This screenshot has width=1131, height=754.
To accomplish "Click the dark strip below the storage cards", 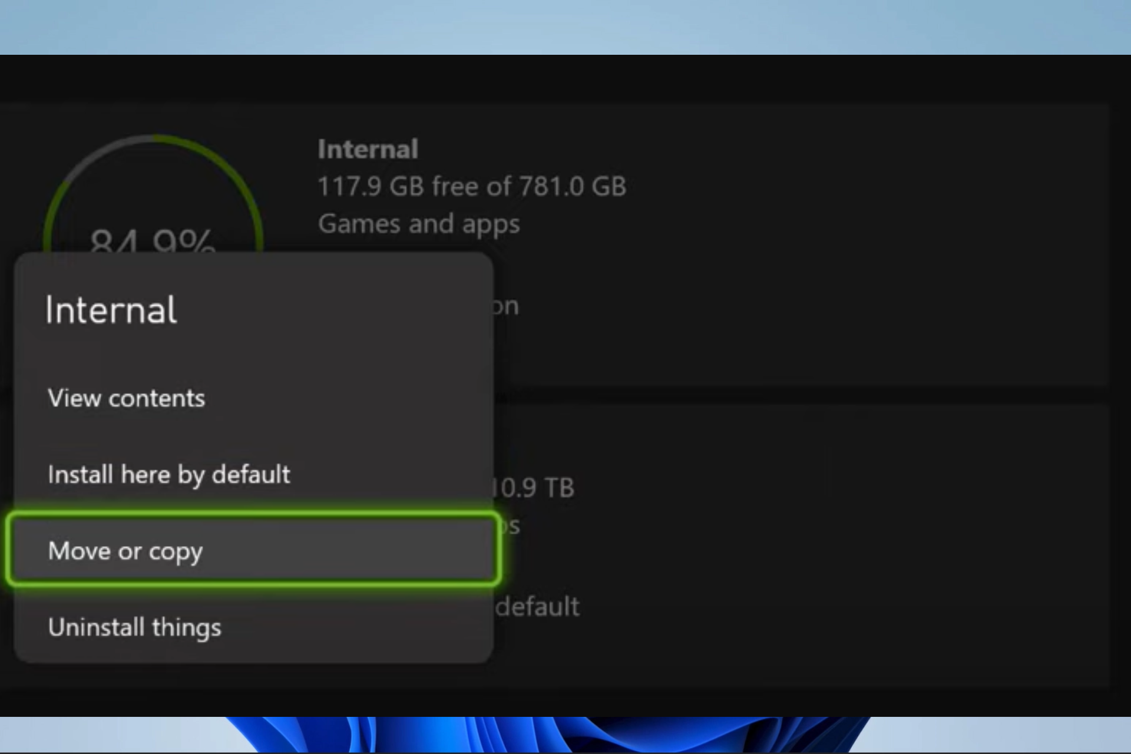I will click(565, 702).
